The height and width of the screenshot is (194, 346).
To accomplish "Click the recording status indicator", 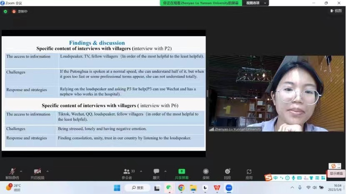I will (x=19, y=11).
